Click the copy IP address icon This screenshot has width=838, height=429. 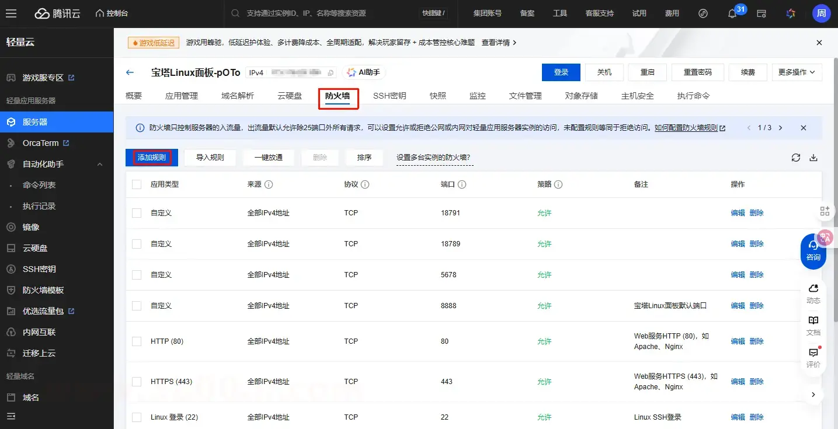(x=331, y=73)
